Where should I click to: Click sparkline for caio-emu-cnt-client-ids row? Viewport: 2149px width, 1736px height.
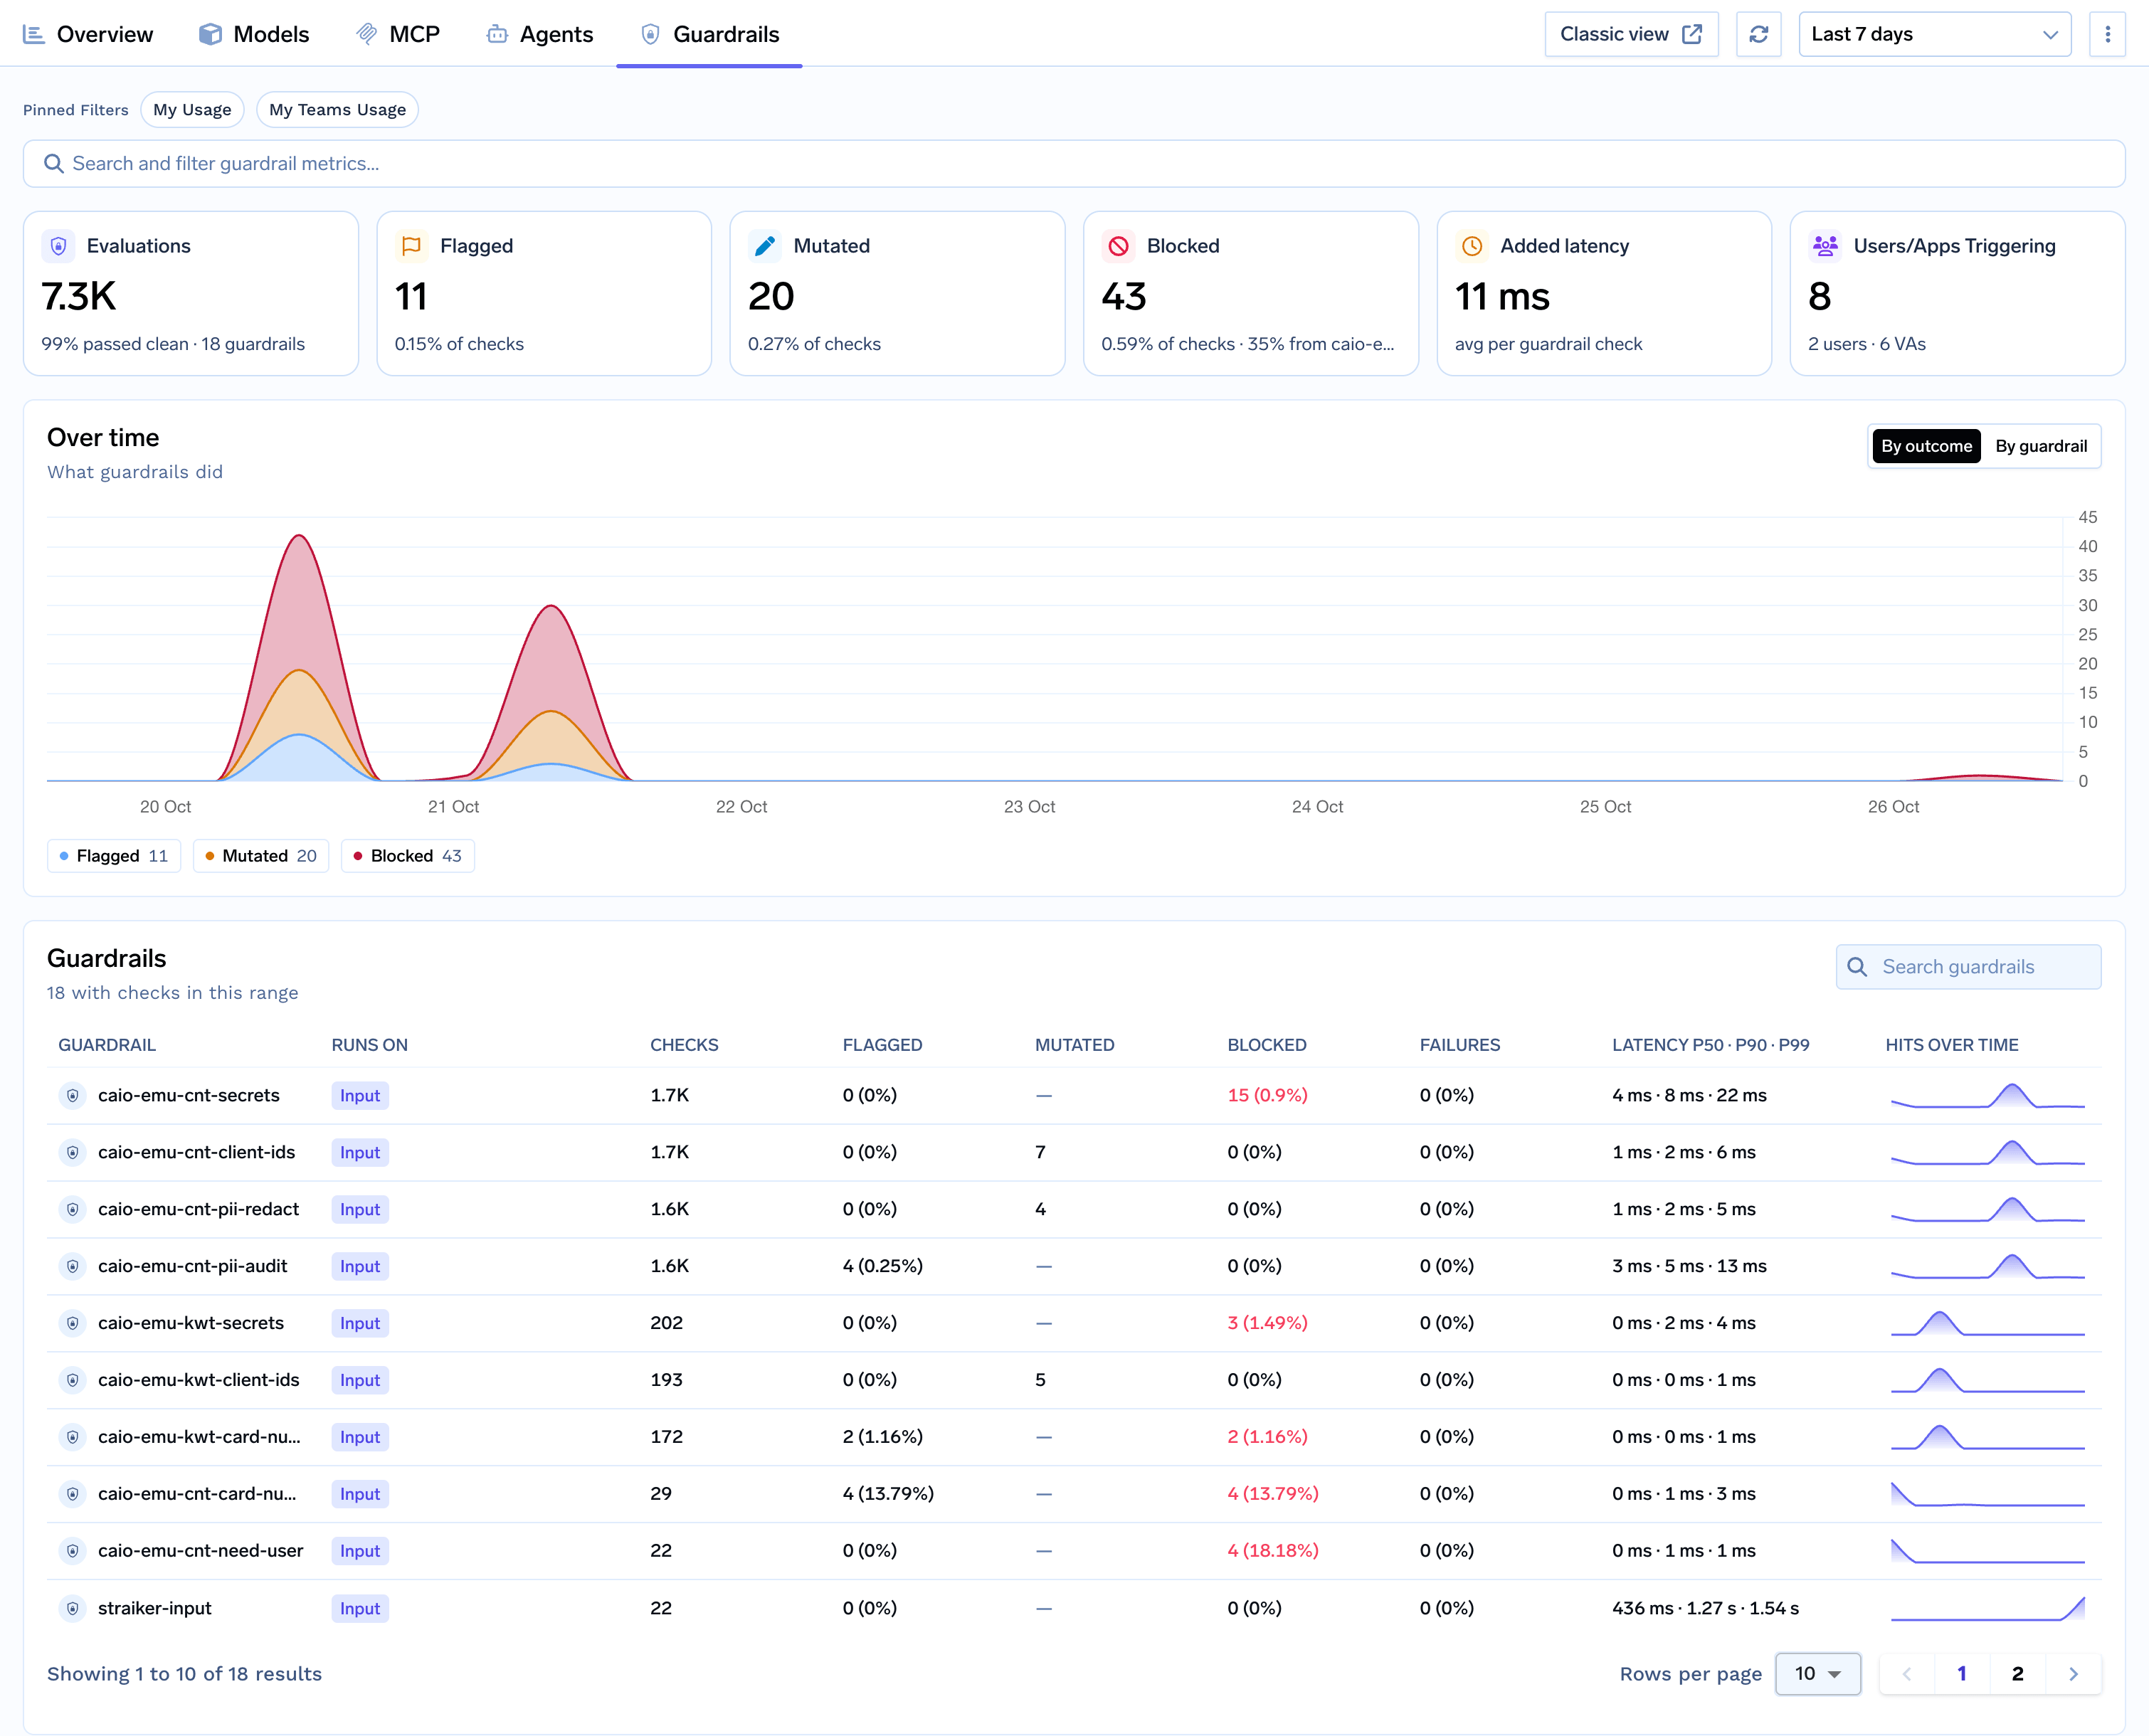click(x=1988, y=1152)
